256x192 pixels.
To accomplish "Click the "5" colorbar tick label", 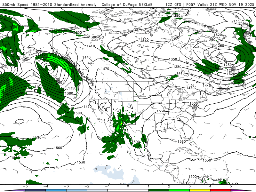I will coord(231,186).
